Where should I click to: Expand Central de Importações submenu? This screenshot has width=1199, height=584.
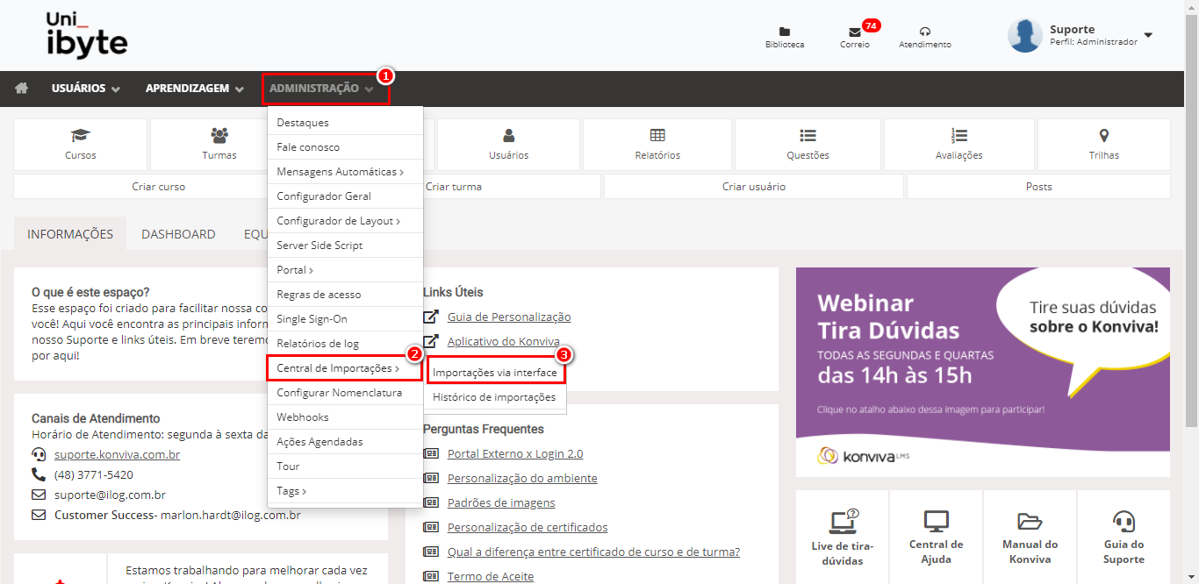tap(345, 368)
